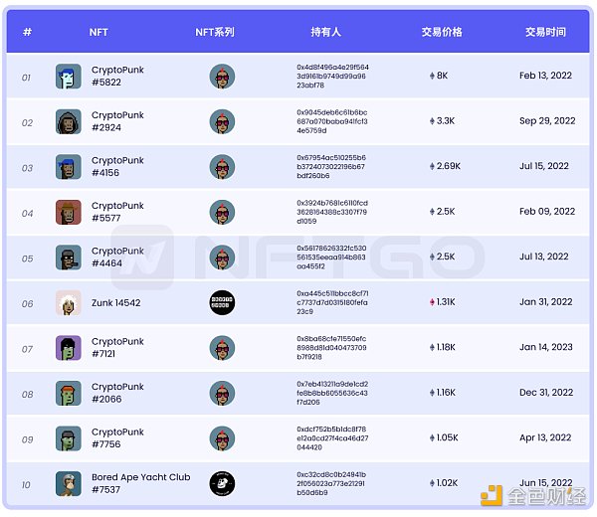Open the Bored Ape collection logo in row 10
Viewport: 597px width, 517px height.
click(x=222, y=483)
